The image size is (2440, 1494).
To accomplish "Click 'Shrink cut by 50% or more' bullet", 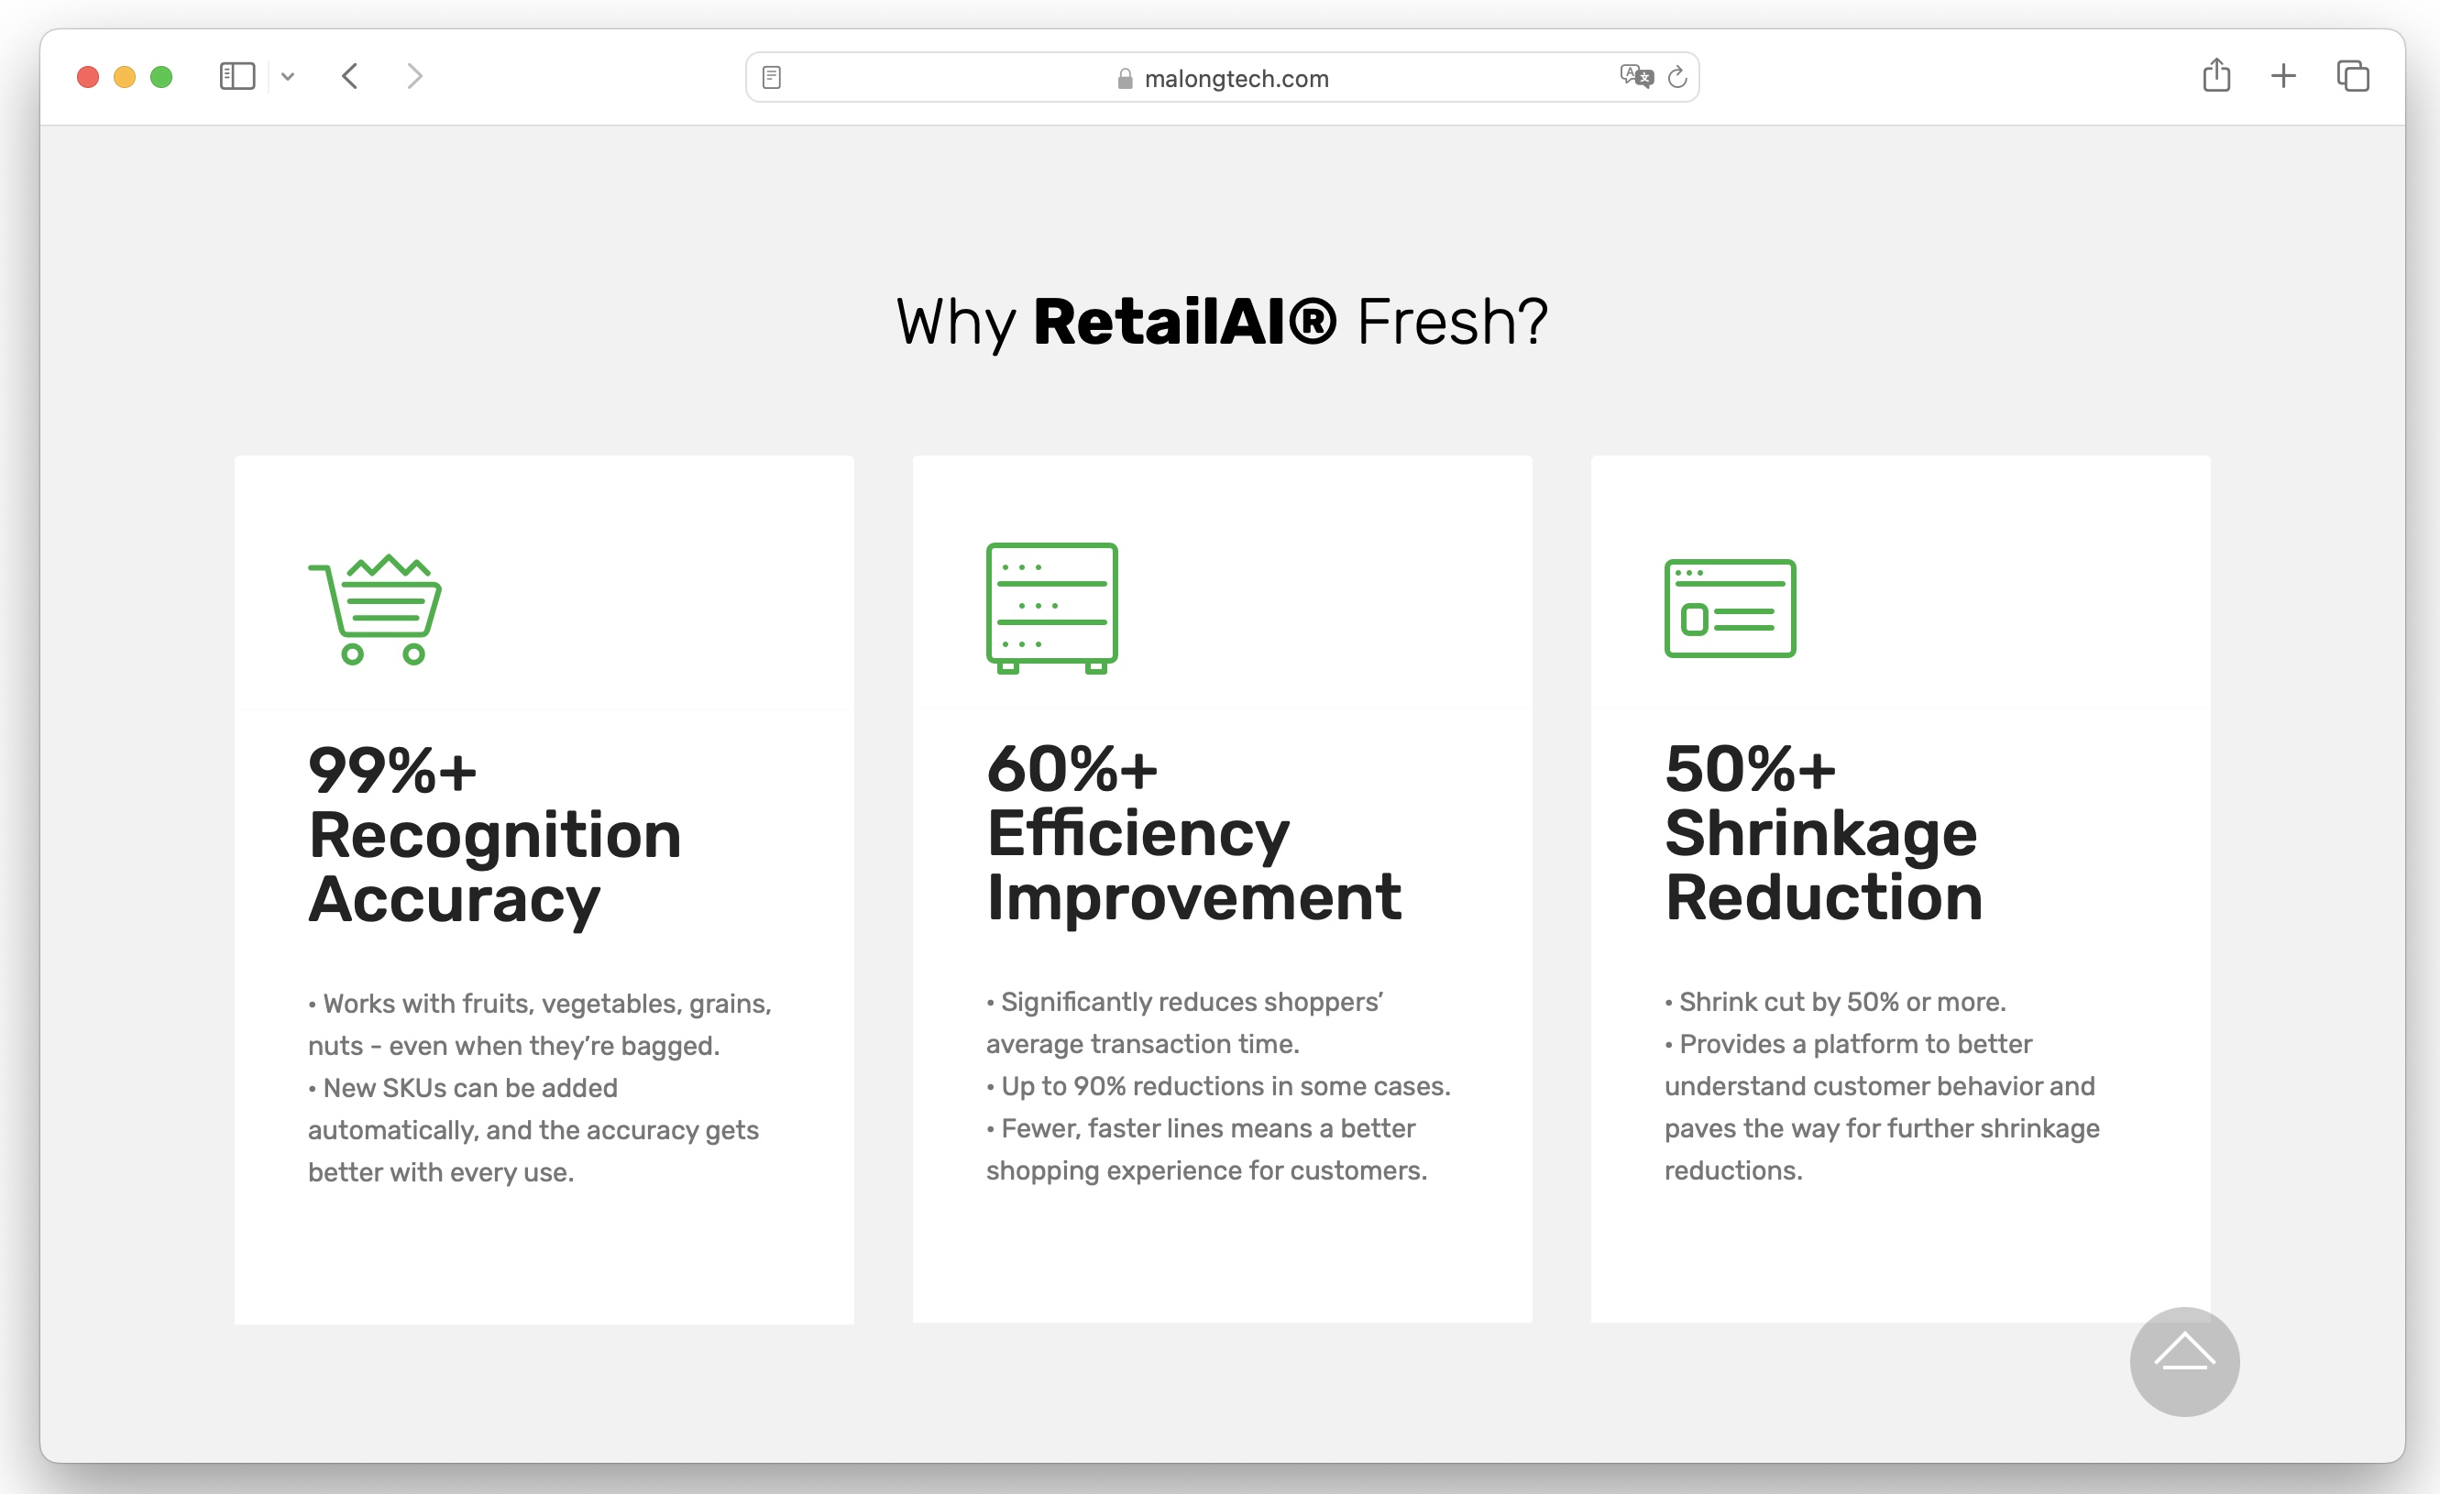I will [1835, 1002].
